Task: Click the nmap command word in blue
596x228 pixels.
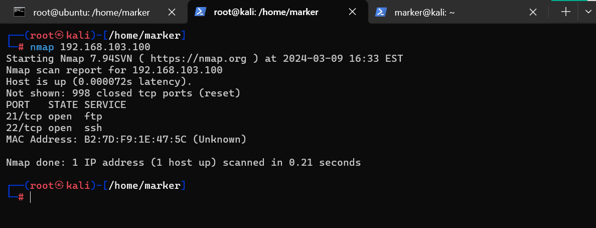Action: [x=42, y=47]
